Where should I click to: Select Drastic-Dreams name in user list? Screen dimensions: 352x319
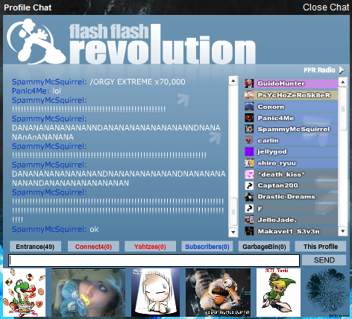pyautogui.click(x=286, y=197)
